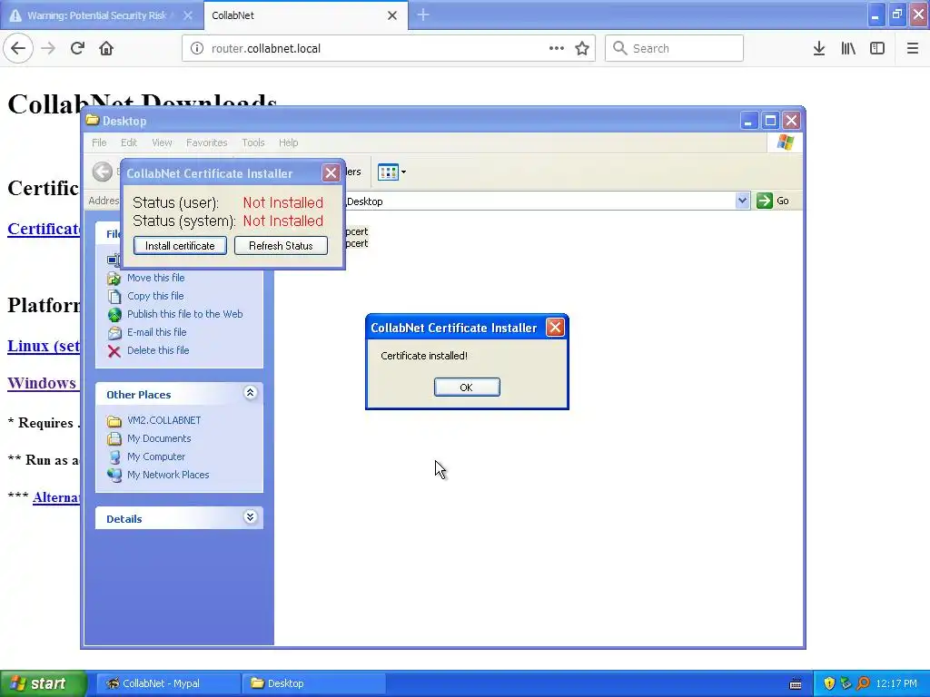This screenshot has height=697, width=930.
Task: Close the CollabNet browser tab
Action: pos(392,15)
